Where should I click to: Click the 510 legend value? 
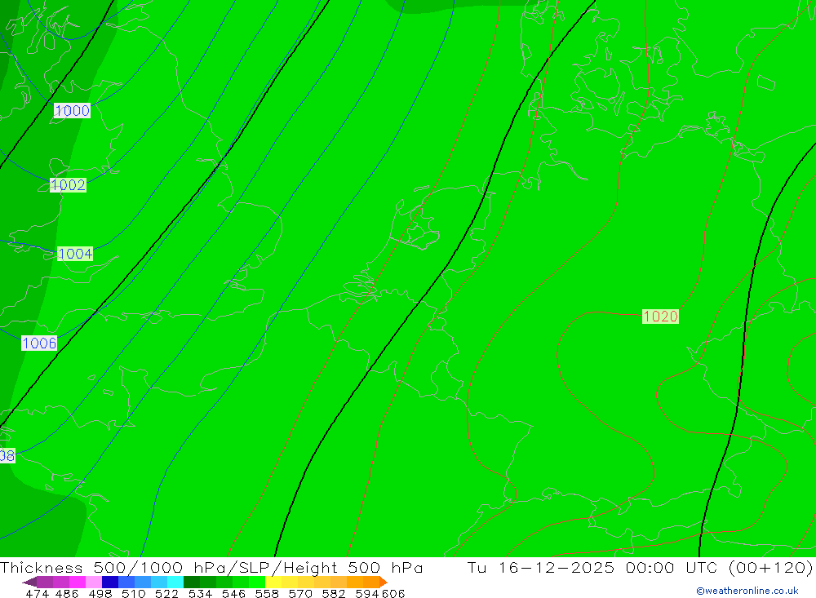tap(133, 593)
